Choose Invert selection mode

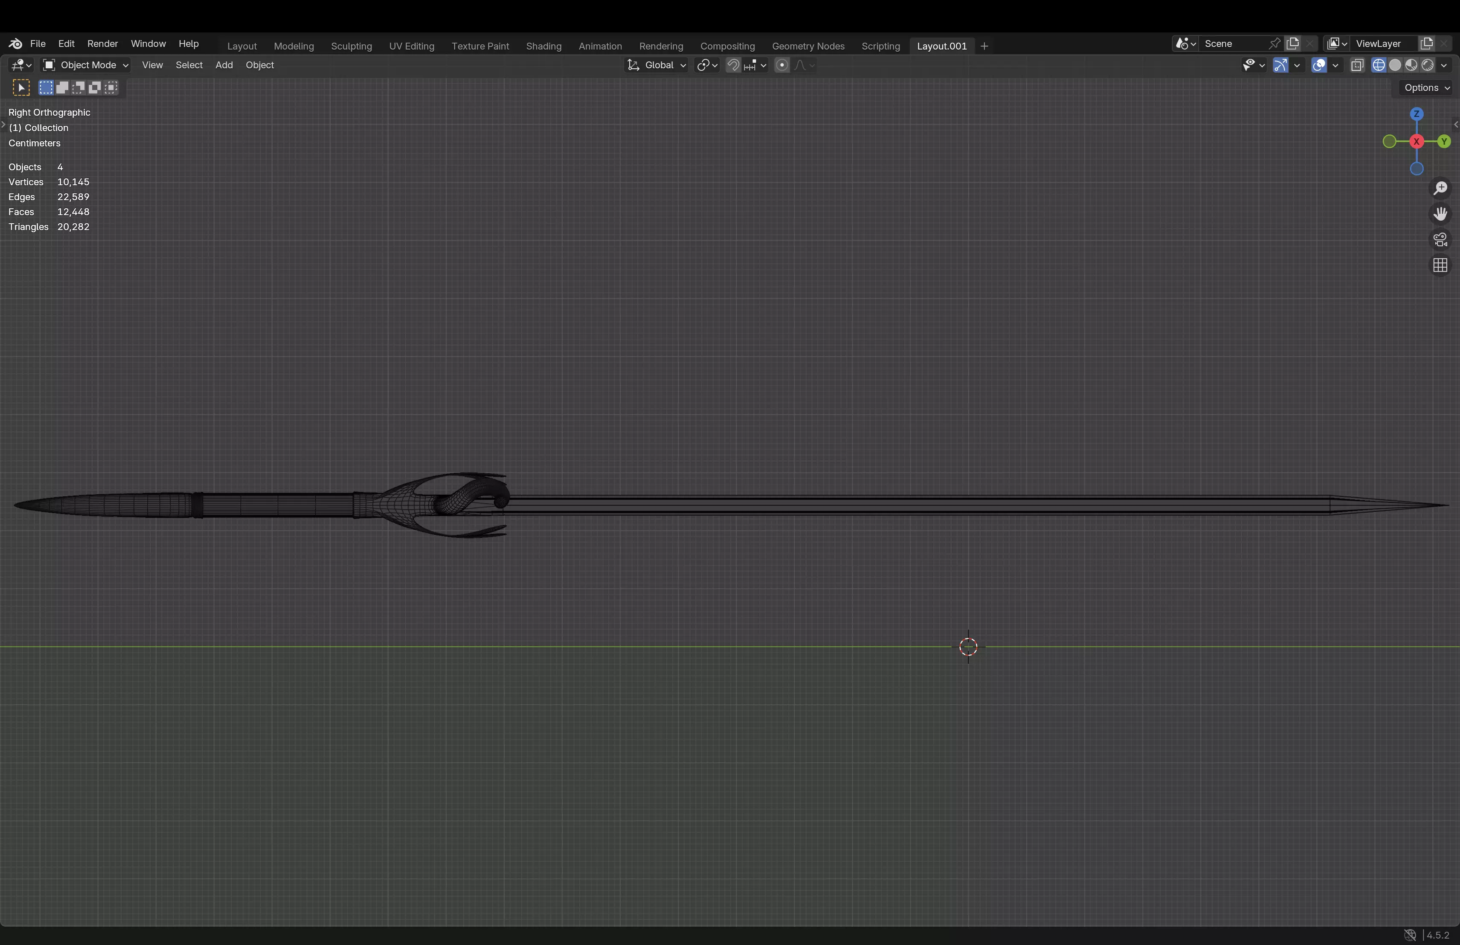tap(94, 87)
